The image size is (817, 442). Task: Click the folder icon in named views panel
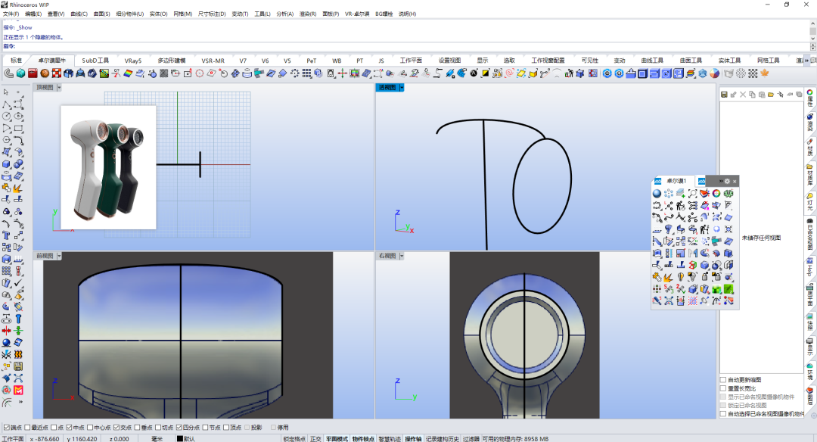coord(771,95)
